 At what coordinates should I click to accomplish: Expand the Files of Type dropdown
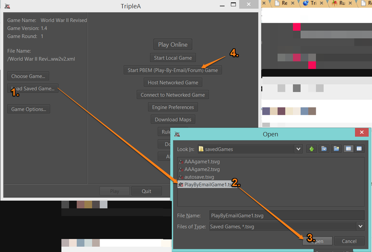coord(360,226)
